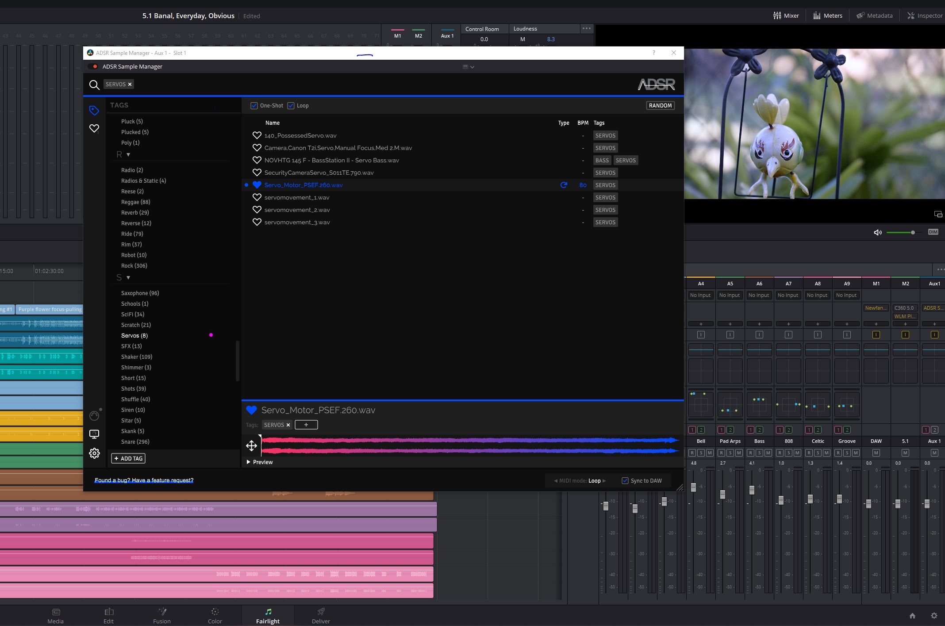The height and width of the screenshot is (626, 945).
Task: Open the ADSR preset dropdown chevron
Action: 472,67
